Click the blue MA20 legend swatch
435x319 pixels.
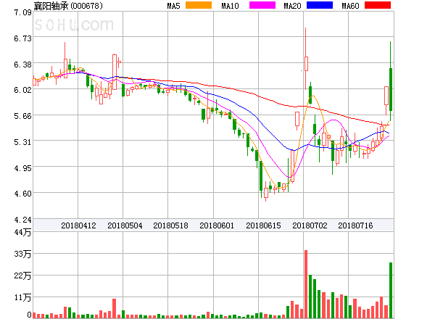[320, 5]
